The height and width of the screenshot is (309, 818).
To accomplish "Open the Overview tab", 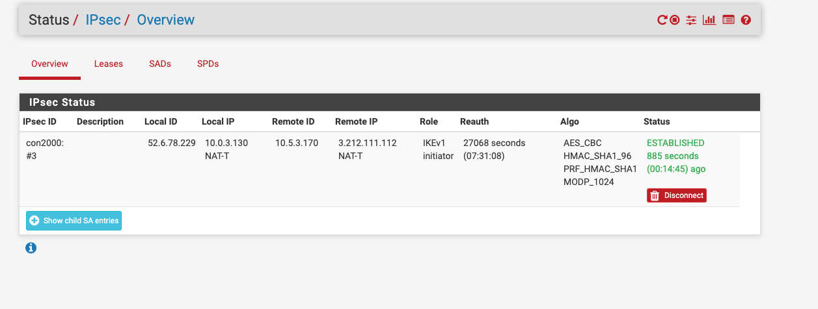I will pyautogui.click(x=49, y=64).
